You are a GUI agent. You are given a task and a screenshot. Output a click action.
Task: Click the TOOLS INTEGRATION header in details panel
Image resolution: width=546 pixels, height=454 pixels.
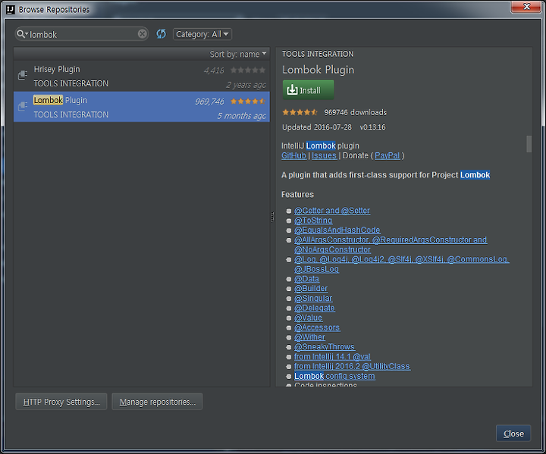tap(318, 54)
